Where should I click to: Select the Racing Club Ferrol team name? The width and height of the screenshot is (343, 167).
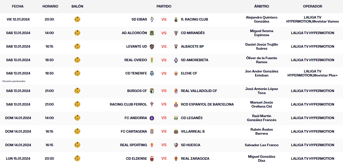tap(128, 104)
